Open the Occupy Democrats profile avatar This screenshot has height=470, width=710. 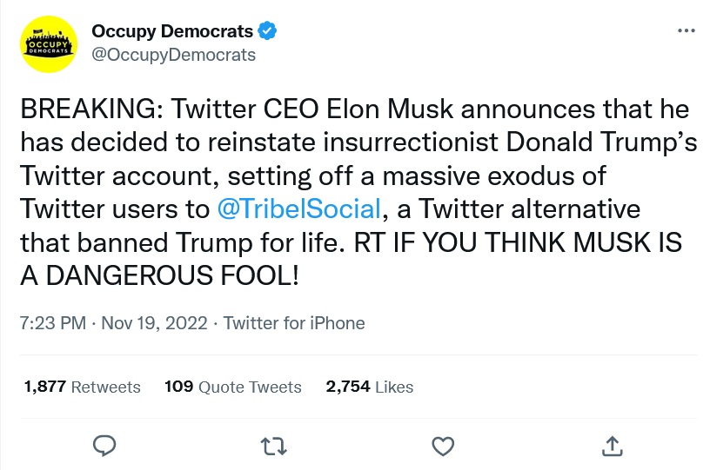(x=49, y=44)
